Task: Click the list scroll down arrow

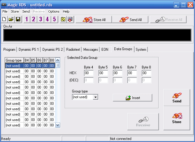Action: click(58, 125)
